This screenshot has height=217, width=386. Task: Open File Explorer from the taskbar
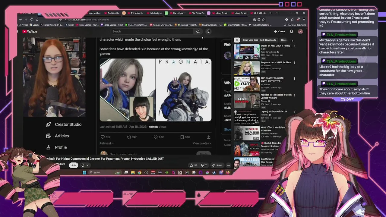coord(133,172)
